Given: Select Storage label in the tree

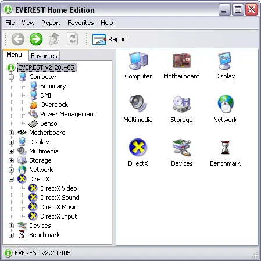Looking at the screenshot, I should [x=40, y=160].
